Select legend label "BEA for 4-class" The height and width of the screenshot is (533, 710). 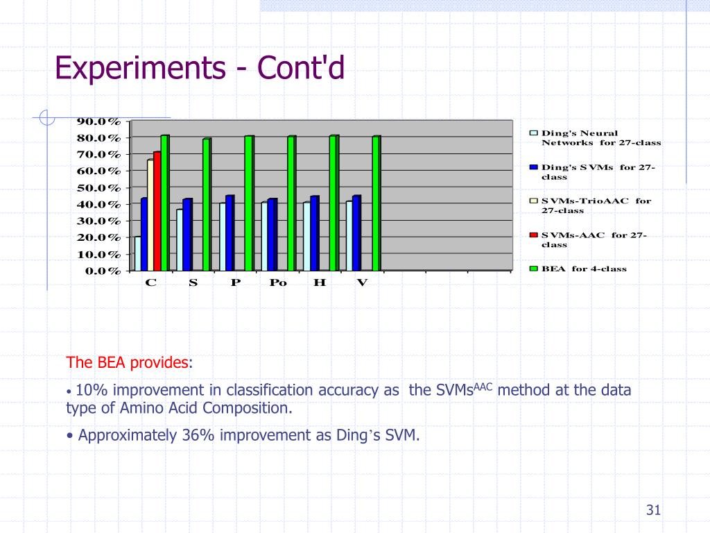pos(584,269)
